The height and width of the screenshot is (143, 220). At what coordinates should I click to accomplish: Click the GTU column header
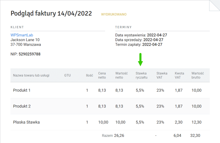67,75
